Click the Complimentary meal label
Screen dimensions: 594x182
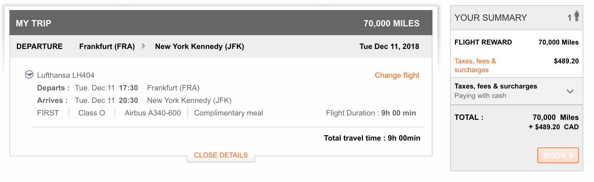(228, 113)
